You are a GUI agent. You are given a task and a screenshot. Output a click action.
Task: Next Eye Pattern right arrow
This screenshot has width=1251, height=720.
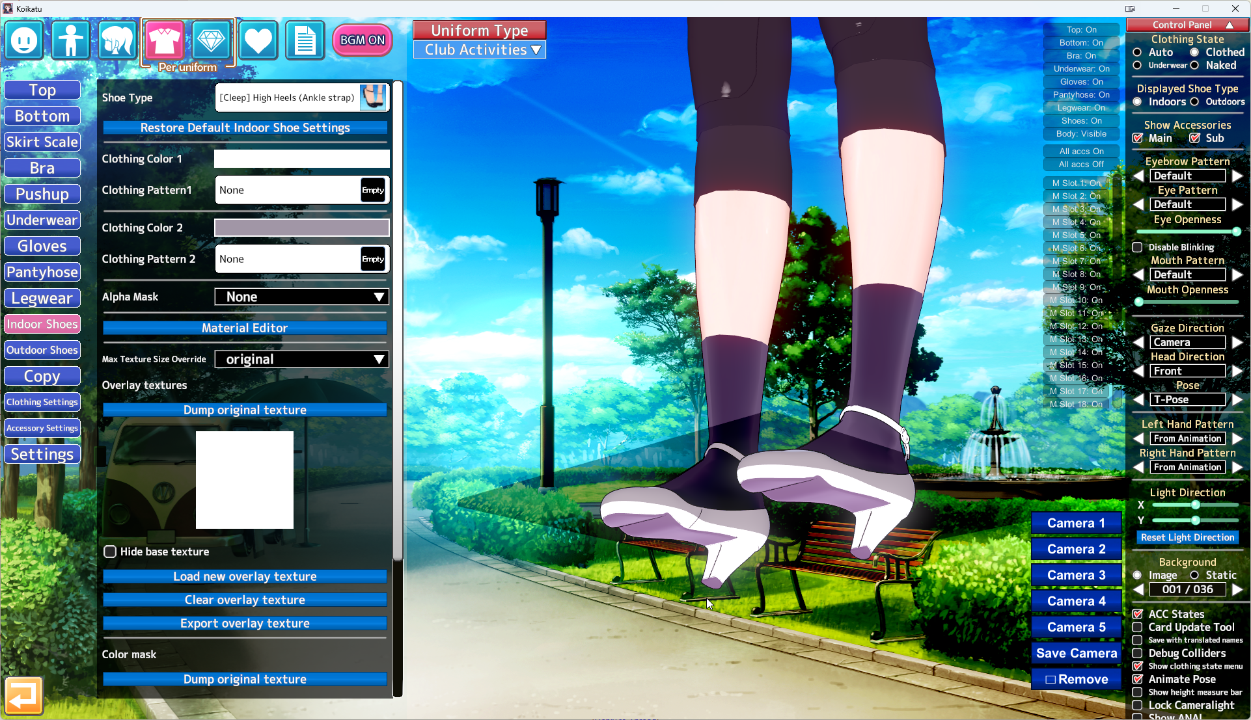(x=1237, y=204)
